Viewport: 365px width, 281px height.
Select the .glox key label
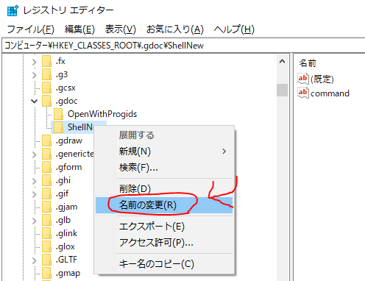pos(65,246)
